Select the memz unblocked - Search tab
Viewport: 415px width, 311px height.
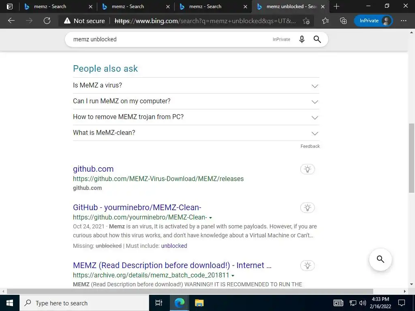tap(291, 6)
